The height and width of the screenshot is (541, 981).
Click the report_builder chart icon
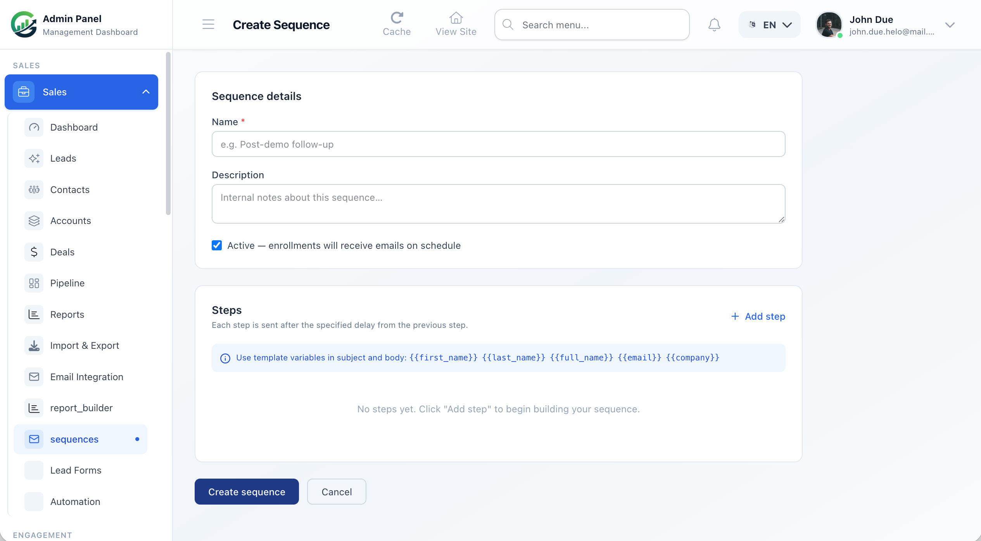[34, 408]
